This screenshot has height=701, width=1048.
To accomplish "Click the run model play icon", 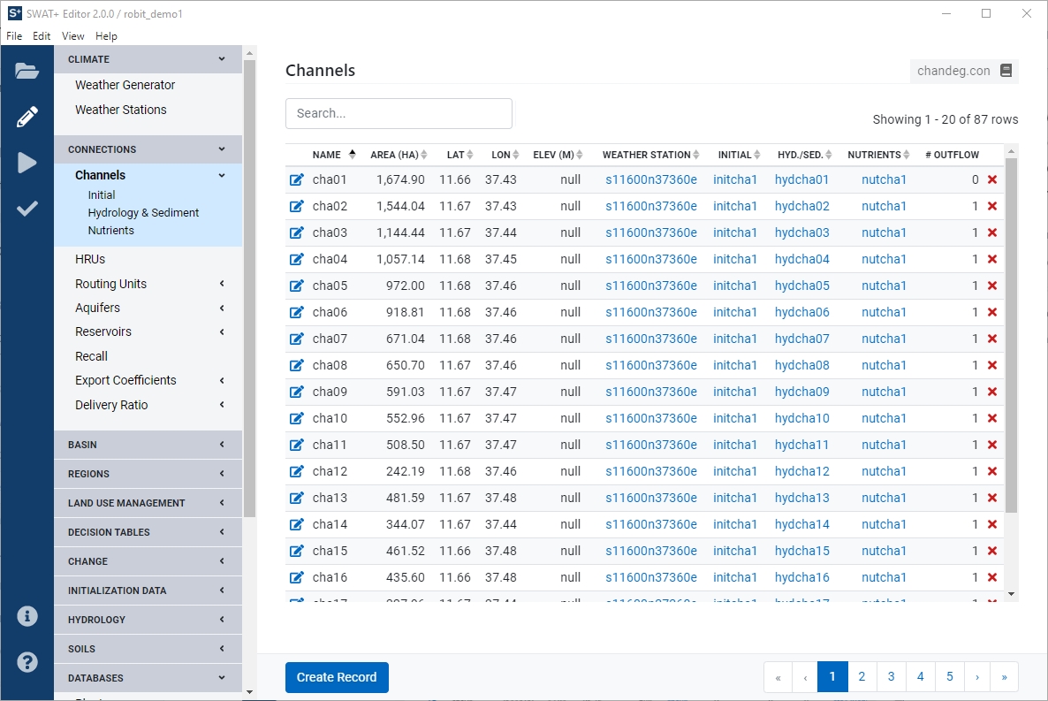I will (27, 163).
